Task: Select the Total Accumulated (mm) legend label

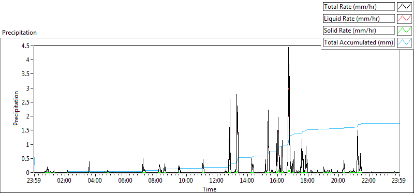Action: click(359, 42)
